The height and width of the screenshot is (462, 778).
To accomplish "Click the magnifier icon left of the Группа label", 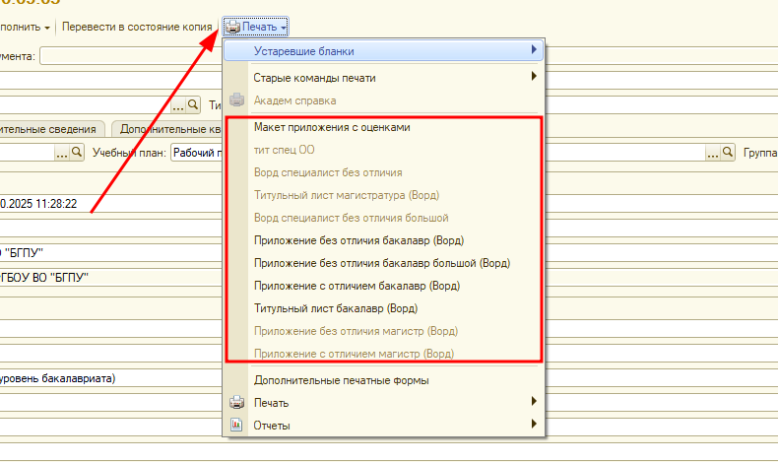I will click(728, 153).
